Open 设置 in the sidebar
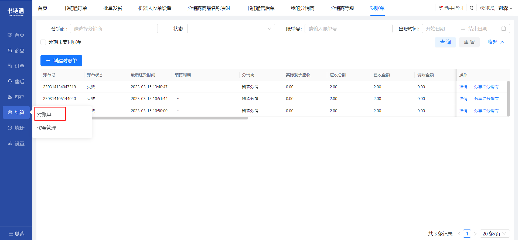 [16, 143]
